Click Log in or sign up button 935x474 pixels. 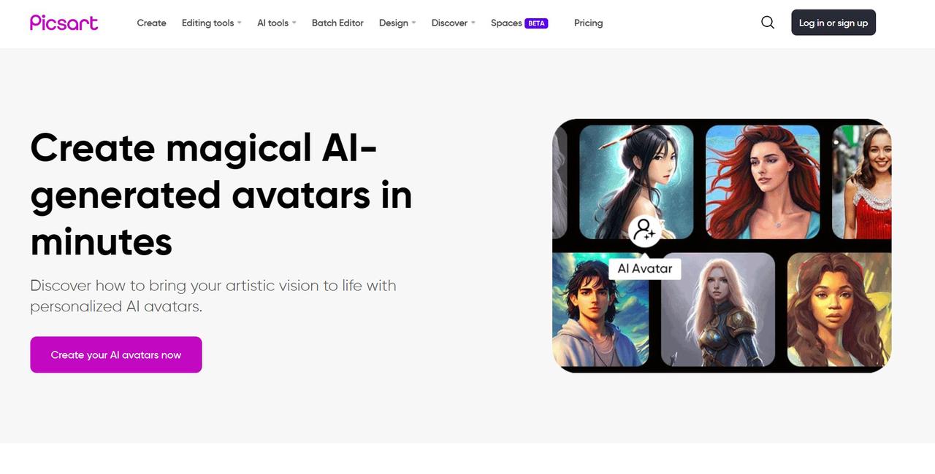pyautogui.click(x=833, y=23)
